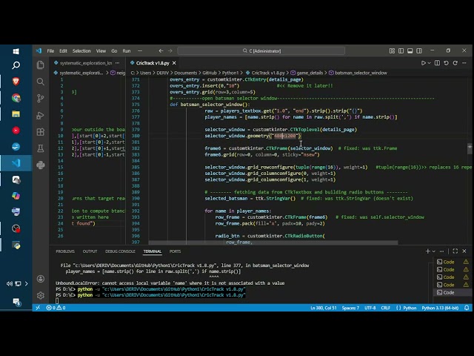
Task: Click Ln 380, Col 51 status item
Action: pyautogui.click(x=324, y=308)
